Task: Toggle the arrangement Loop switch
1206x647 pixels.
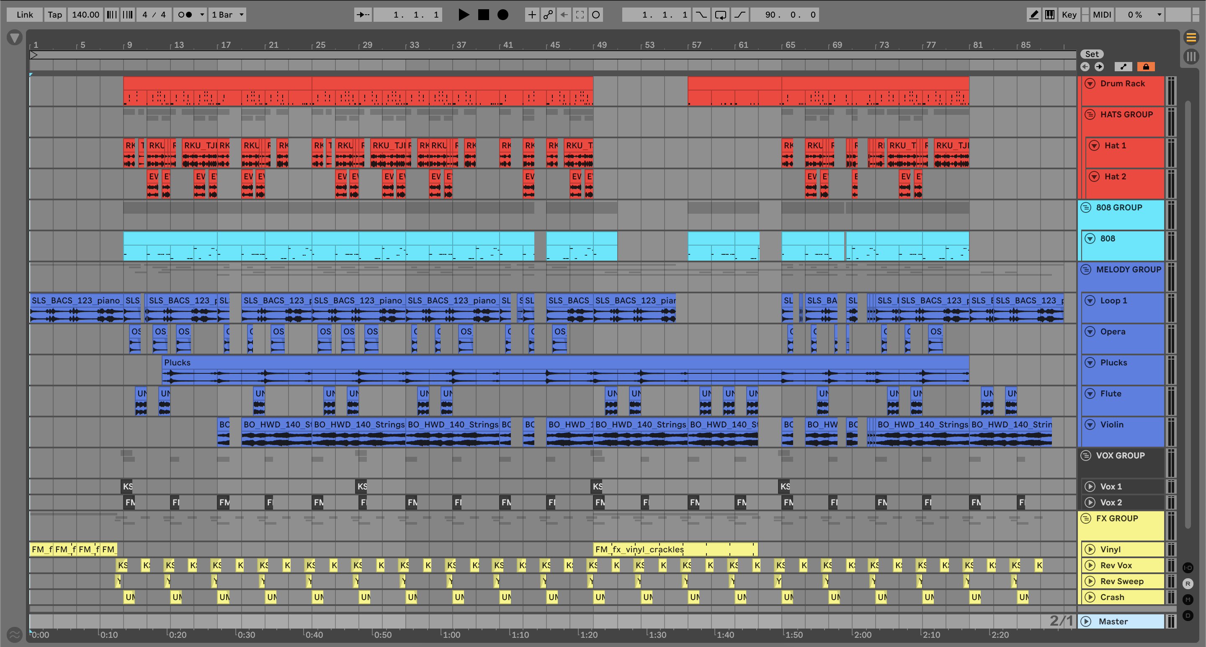Action: tap(721, 15)
